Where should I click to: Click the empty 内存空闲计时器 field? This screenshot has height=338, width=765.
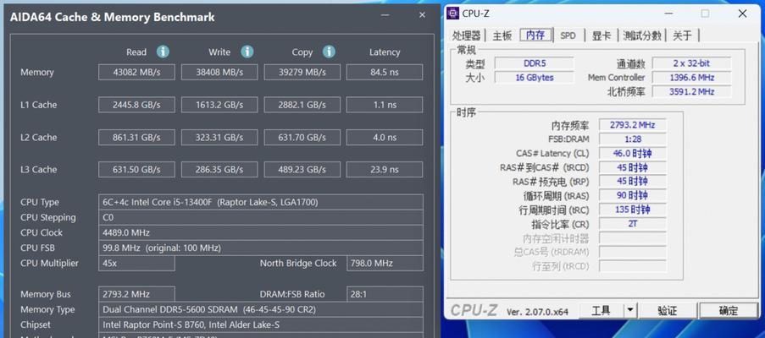632,237
